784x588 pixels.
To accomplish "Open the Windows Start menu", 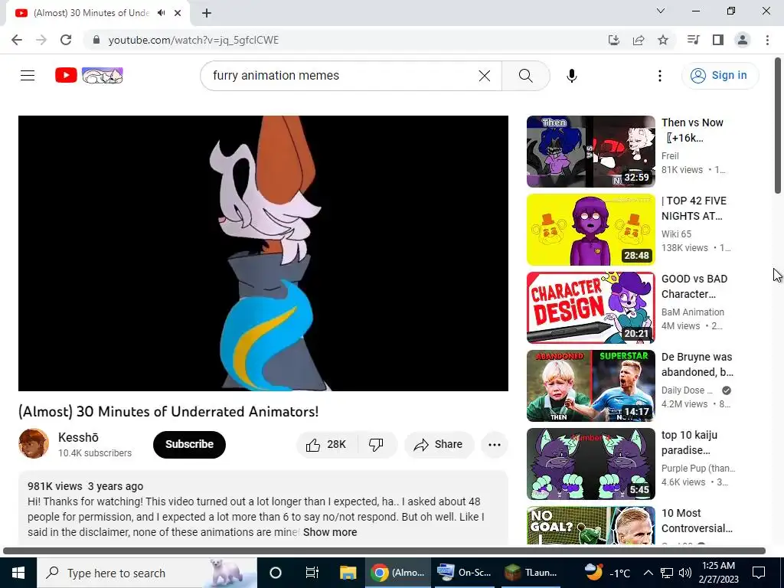I will click(x=18, y=573).
